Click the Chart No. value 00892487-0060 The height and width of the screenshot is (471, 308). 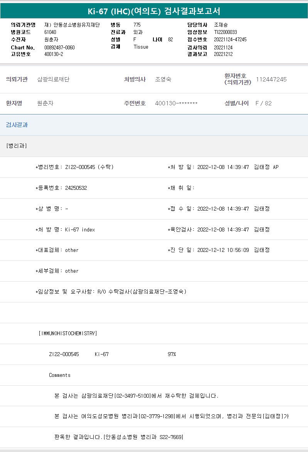coord(59,47)
